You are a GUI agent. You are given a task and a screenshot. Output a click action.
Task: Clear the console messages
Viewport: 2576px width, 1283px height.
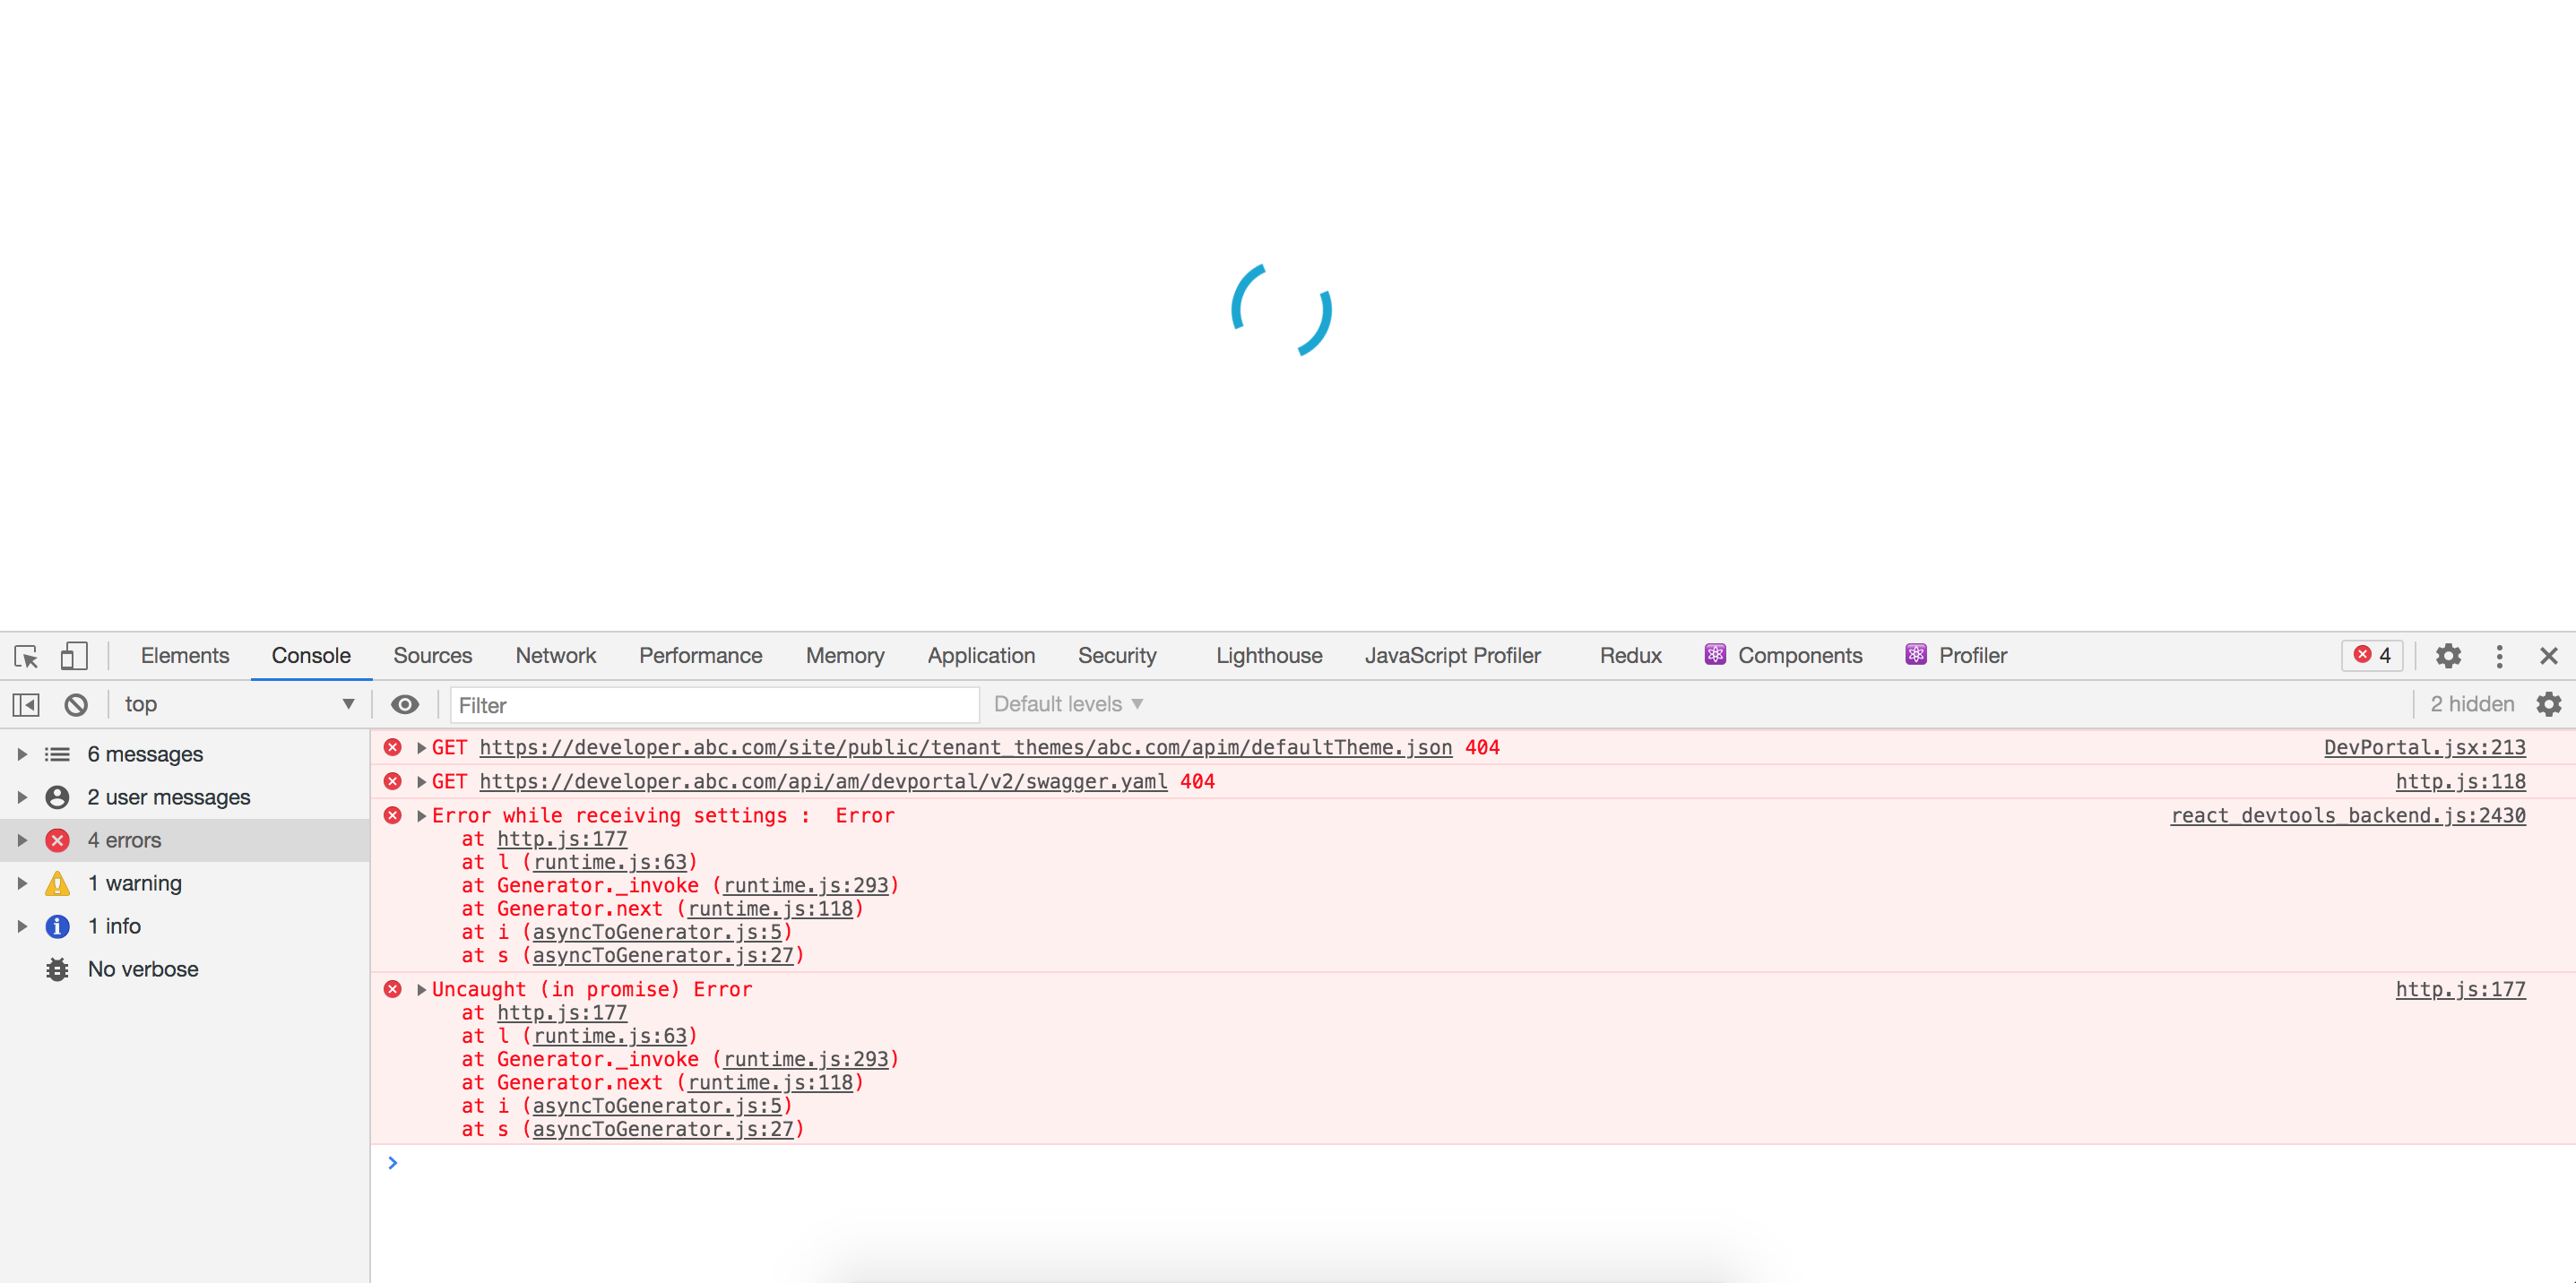pyautogui.click(x=77, y=704)
